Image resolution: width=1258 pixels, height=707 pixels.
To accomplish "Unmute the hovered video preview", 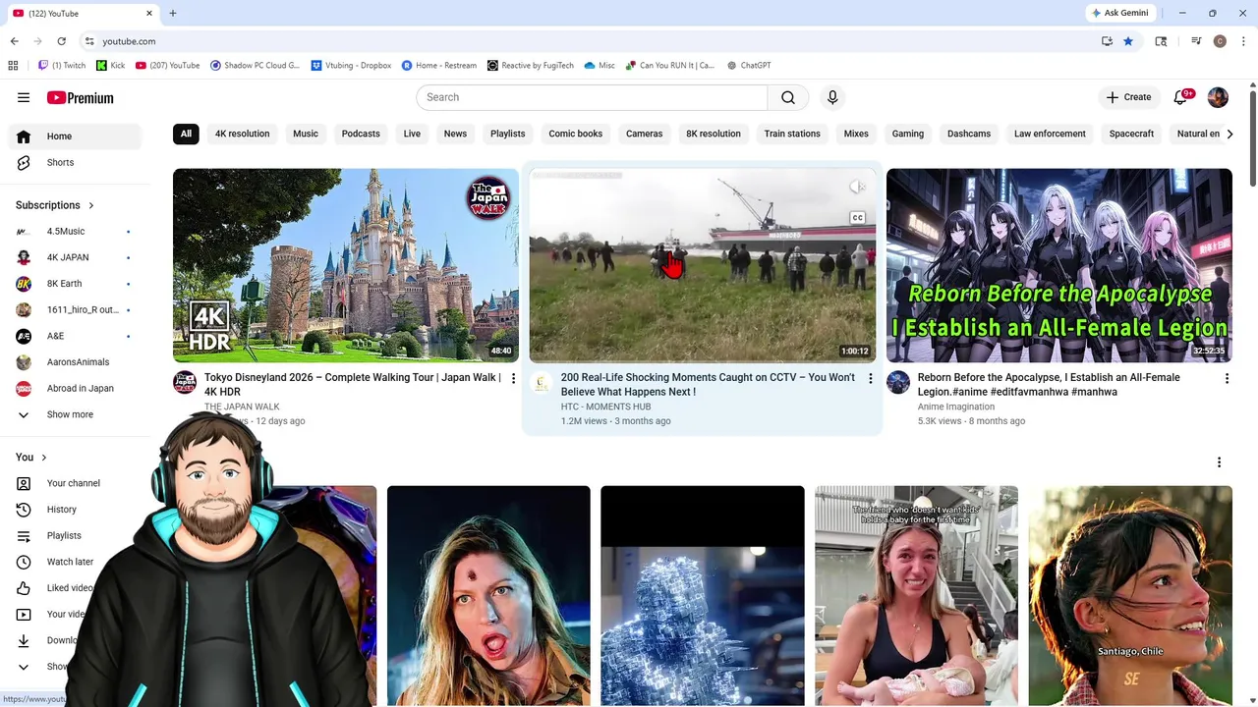I will tap(857, 188).
